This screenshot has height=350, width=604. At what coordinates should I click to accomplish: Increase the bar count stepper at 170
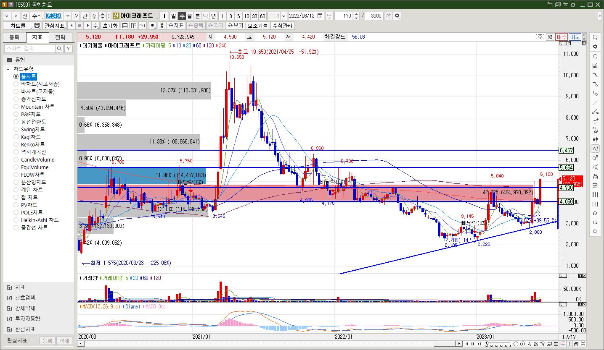(357, 14)
